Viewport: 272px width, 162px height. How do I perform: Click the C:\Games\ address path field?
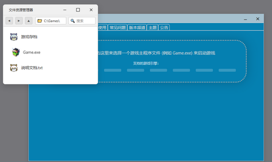(x=51, y=21)
